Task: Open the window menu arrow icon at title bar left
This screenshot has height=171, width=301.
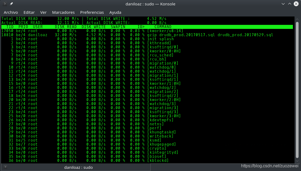Action: [5, 4]
